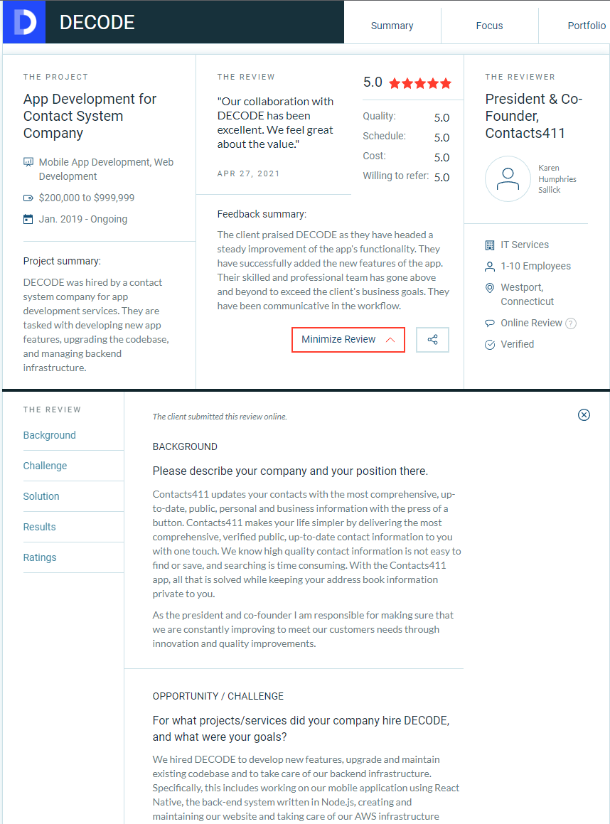The width and height of the screenshot is (610, 824).
Task: Click the share icon button
Action: coord(432,339)
